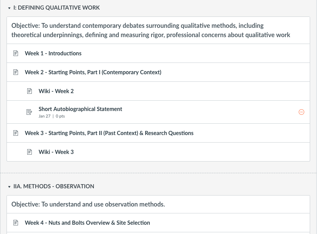Click the page icon beside Week 1 - Introductions
The width and height of the screenshot is (317, 234).
[x=16, y=53]
